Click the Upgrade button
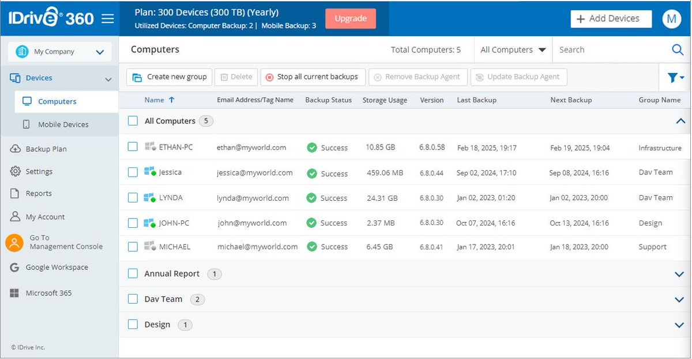Viewport: 692px width, 359px height. [350, 18]
